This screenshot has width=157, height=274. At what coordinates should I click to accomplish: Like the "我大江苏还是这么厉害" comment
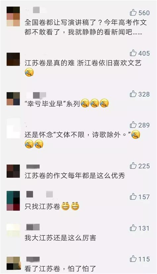[133, 228]
